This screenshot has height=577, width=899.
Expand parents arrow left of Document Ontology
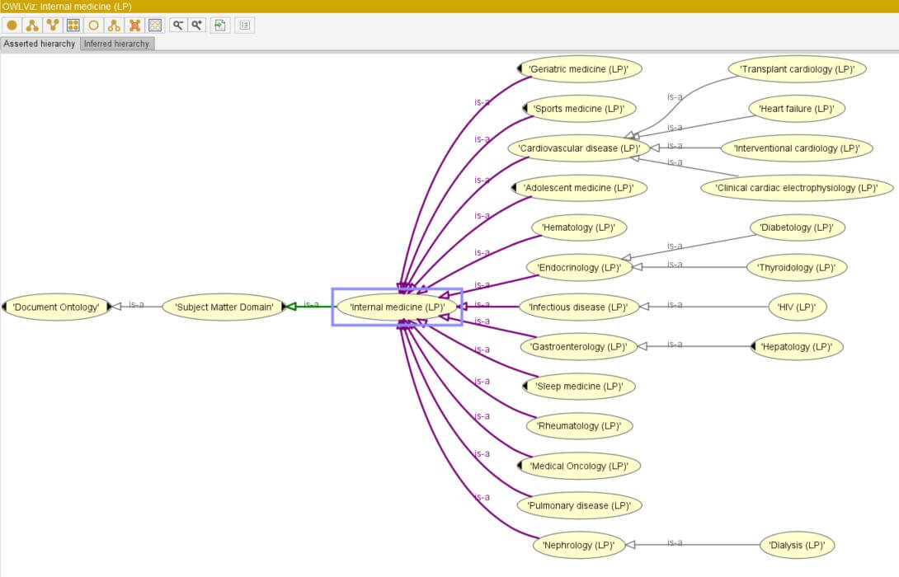[x=4, y=307]
